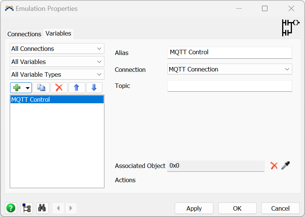Open the add variable dropdown arrow
This screenshot has width=305, height=217.
pyautogui.click(x=27, y=88)
